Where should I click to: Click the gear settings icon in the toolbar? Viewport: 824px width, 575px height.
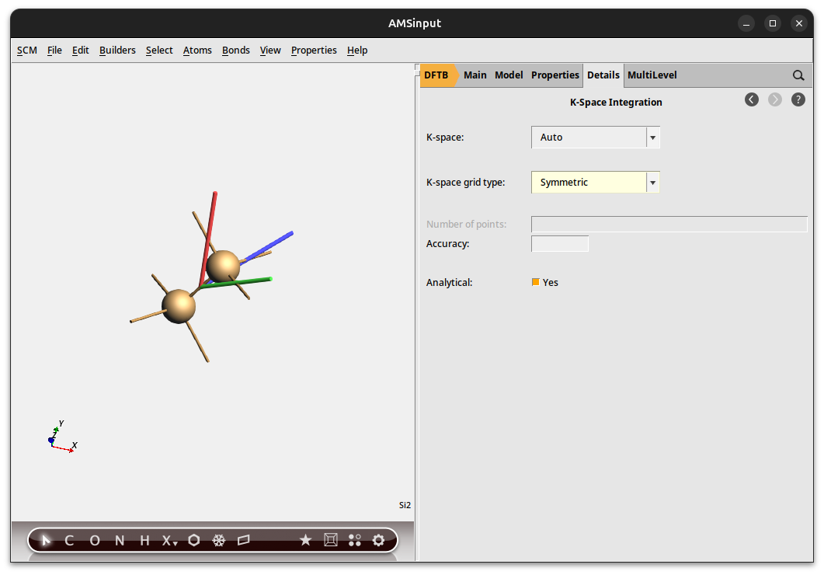click(x=378, y=540)
